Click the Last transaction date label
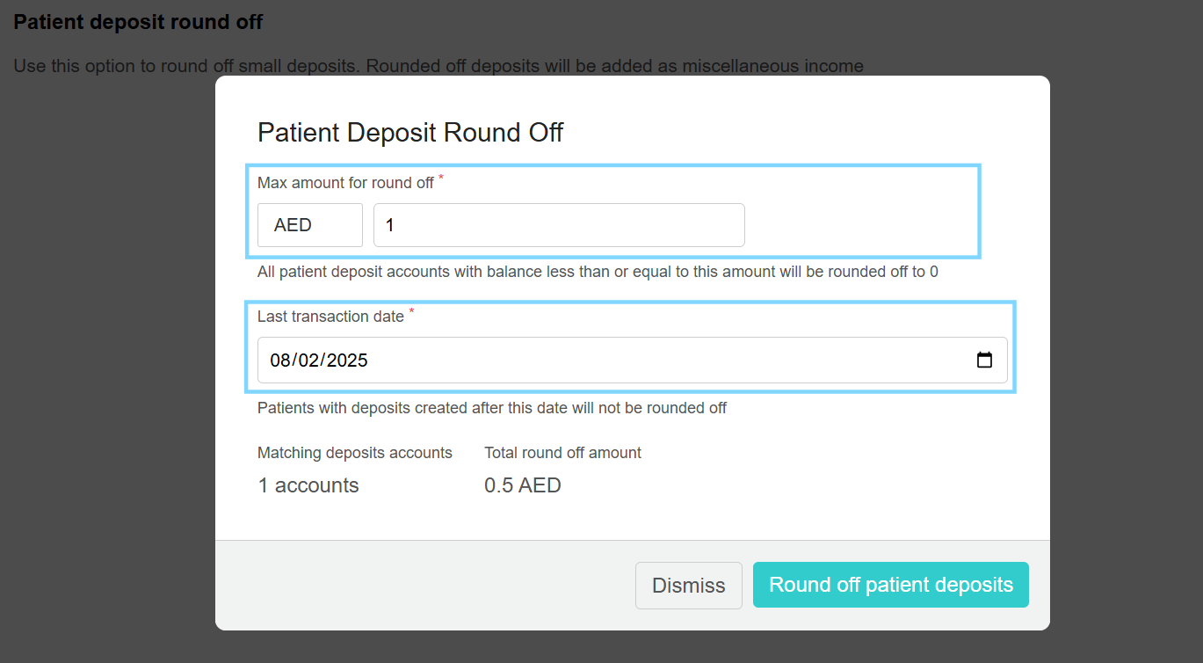 coord(331,317)
